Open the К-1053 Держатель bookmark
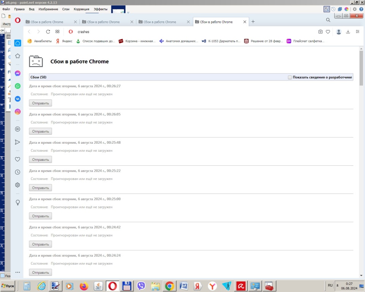This screenshot has height=292, width=365. (x=221, y=41)
